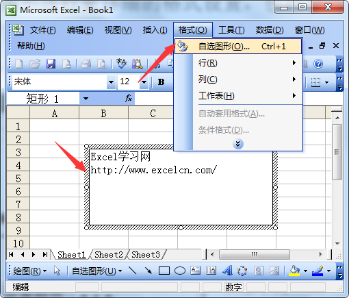The image size is (349, 298).
Task: Open the font name 宋体 dropdown
Action: pos(111,82)
